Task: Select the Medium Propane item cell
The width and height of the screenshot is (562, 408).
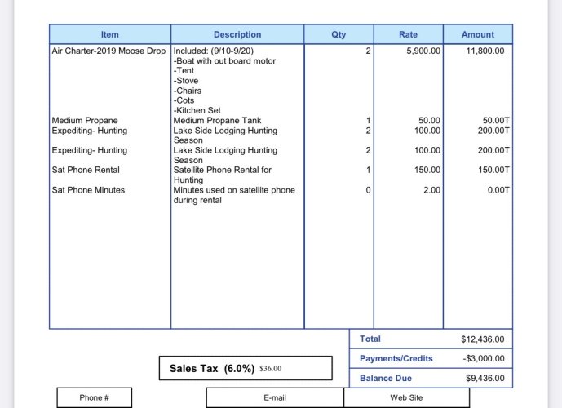Action: tap(84, 121)
